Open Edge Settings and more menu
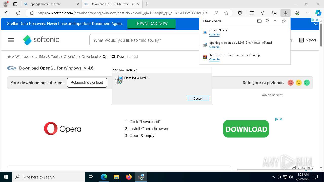The image size is (324, 182). point(308,13)
